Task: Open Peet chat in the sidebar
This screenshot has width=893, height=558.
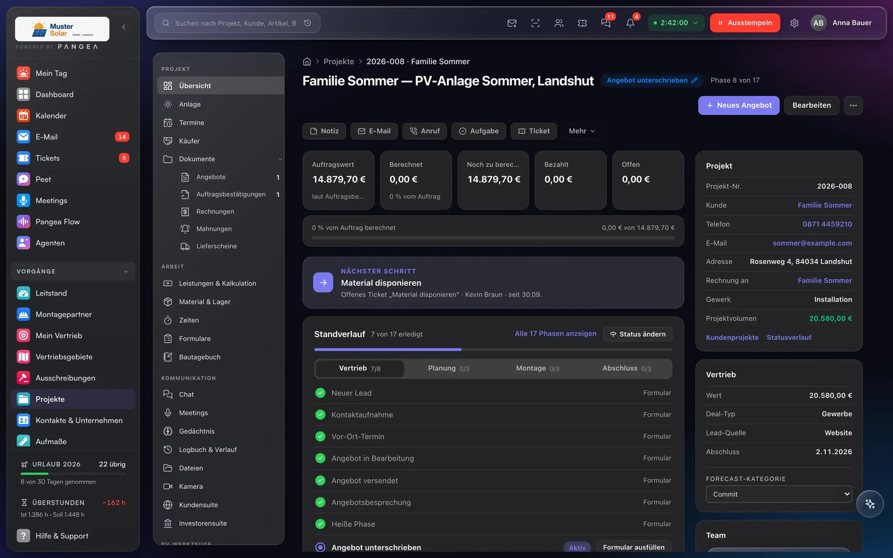Action: coord(73,179)
